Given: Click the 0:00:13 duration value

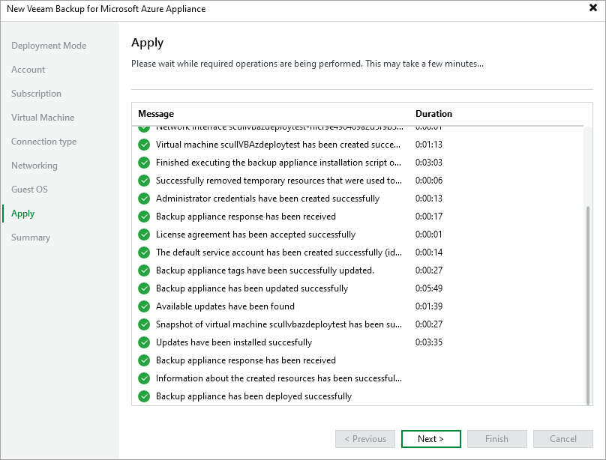Looking at the screenshot, I should click(x=429, y=199).
